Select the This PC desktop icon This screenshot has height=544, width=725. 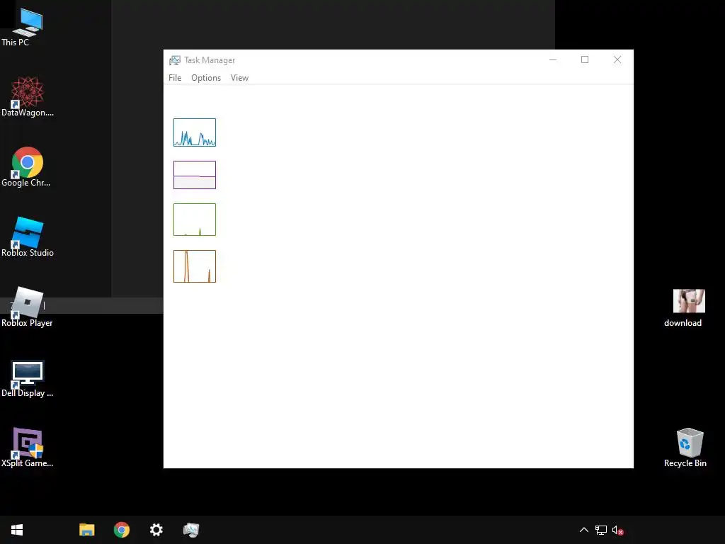pyautogui.click(x=27, y=28)
